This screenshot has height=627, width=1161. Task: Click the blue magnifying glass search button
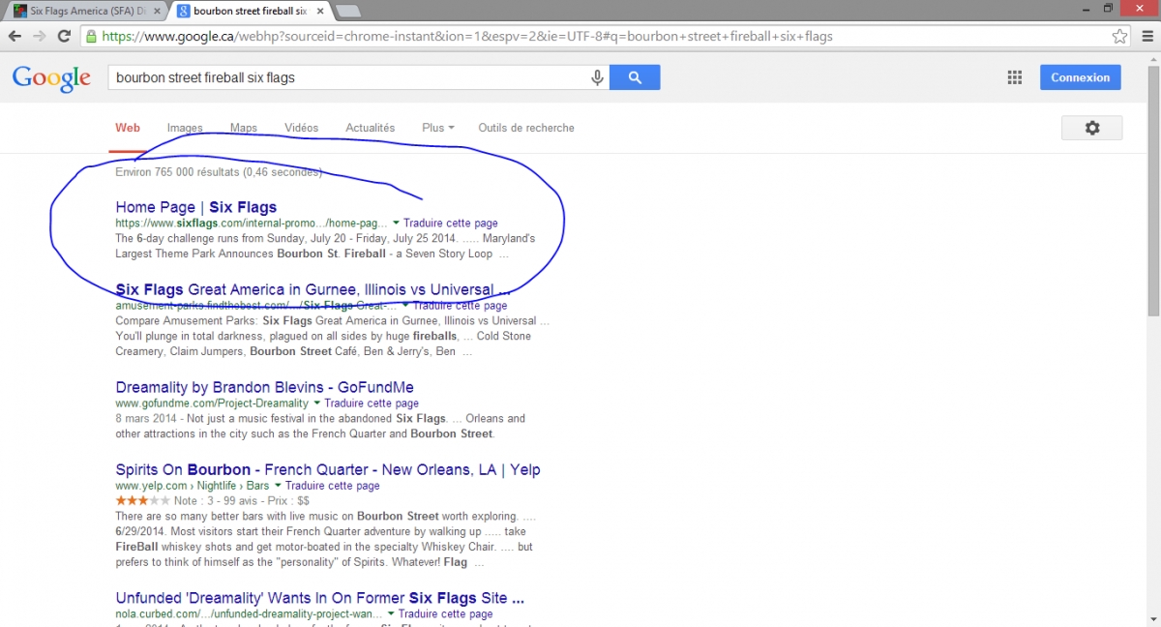click(x=635, y=77)
